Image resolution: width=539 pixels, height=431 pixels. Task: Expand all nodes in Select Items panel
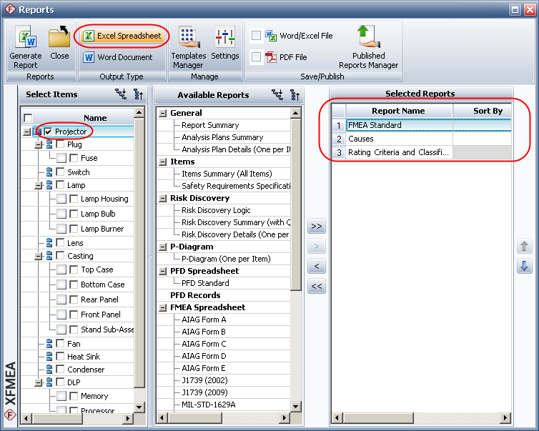122,94
